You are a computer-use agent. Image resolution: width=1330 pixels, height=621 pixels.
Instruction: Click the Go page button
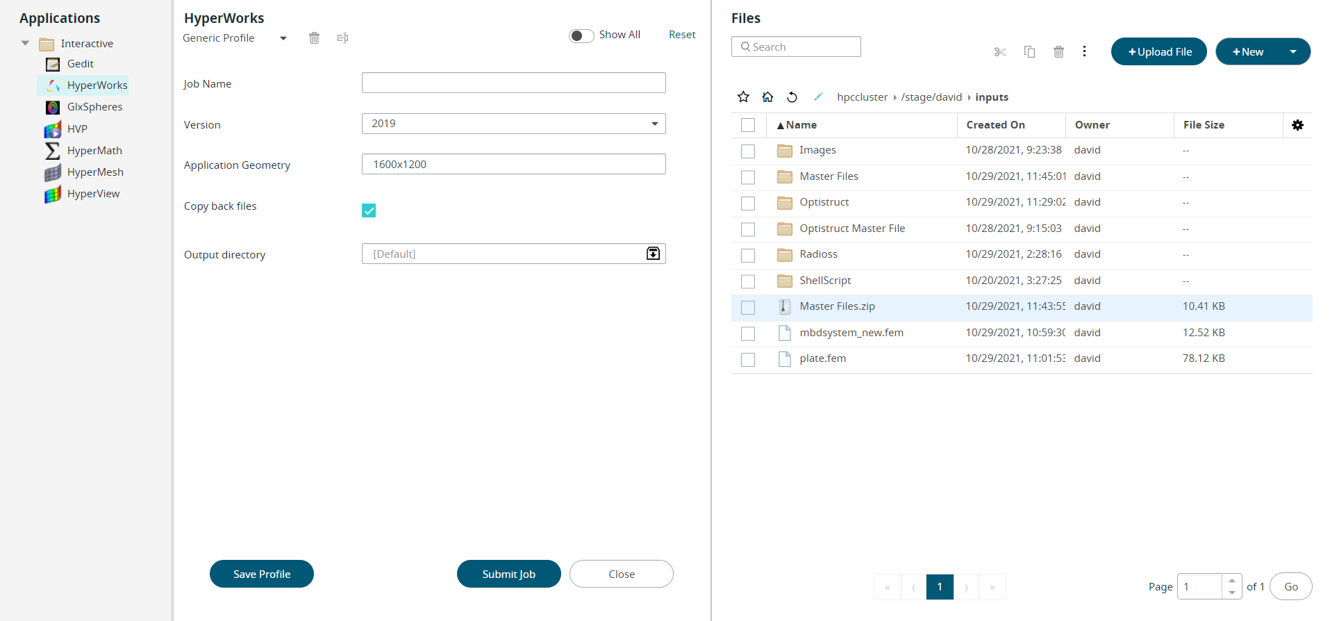point(1291,586)
